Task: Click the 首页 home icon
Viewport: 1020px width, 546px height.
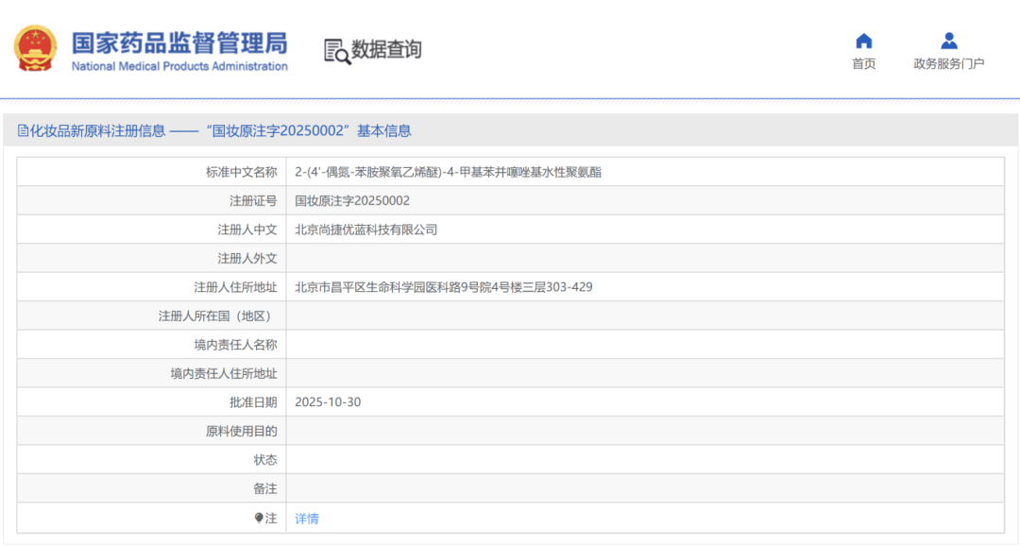Action: coord(863,42)
